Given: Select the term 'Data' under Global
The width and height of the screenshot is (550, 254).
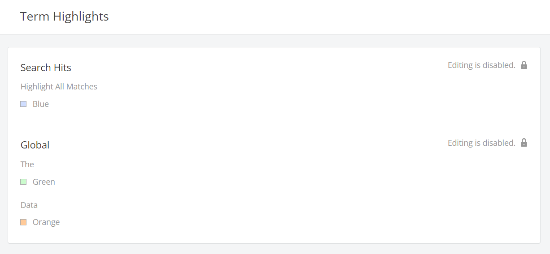Looking at the screenshot, I should click(x=29, y=205).
